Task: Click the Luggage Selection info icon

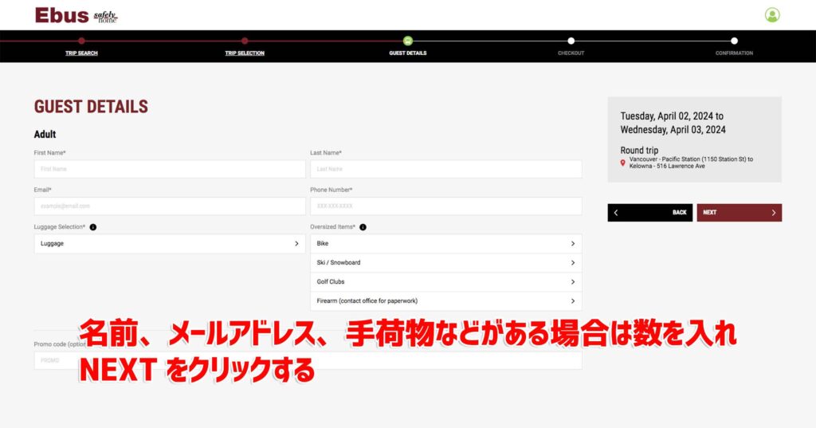Action: click(93, 227)
